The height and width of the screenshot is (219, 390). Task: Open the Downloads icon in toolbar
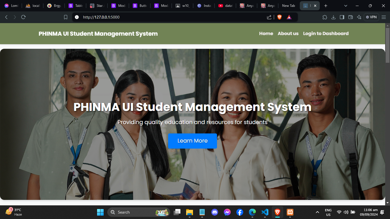pos(333,17)
